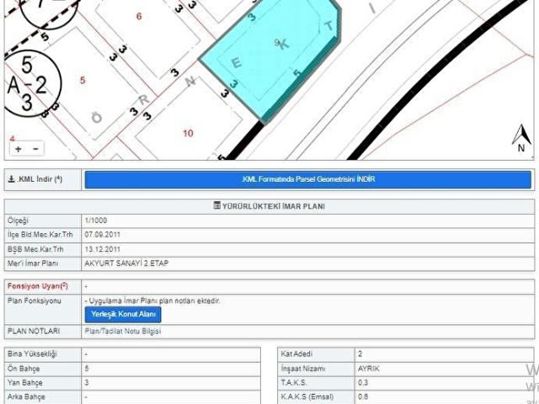The image size is (539, 404).
Task: Open the Plan/Tadilat Notu Bilgisi link
Action: click(x=123, y=332)
